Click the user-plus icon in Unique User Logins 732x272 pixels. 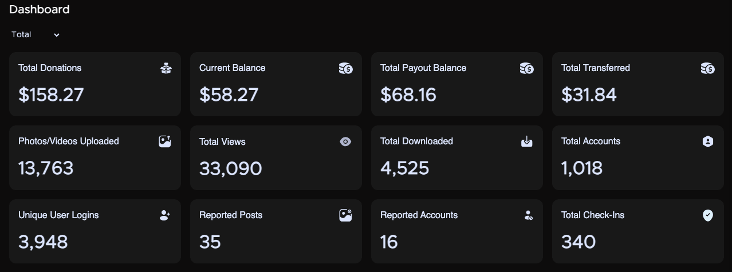point(165,215)
